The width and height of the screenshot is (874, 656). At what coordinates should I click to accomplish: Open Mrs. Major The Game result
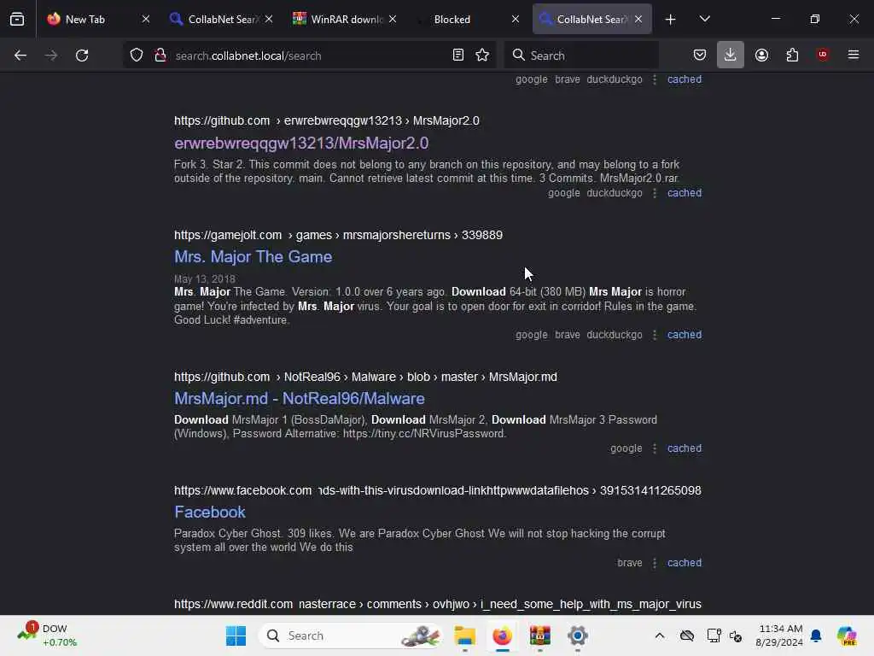[253, 256]
